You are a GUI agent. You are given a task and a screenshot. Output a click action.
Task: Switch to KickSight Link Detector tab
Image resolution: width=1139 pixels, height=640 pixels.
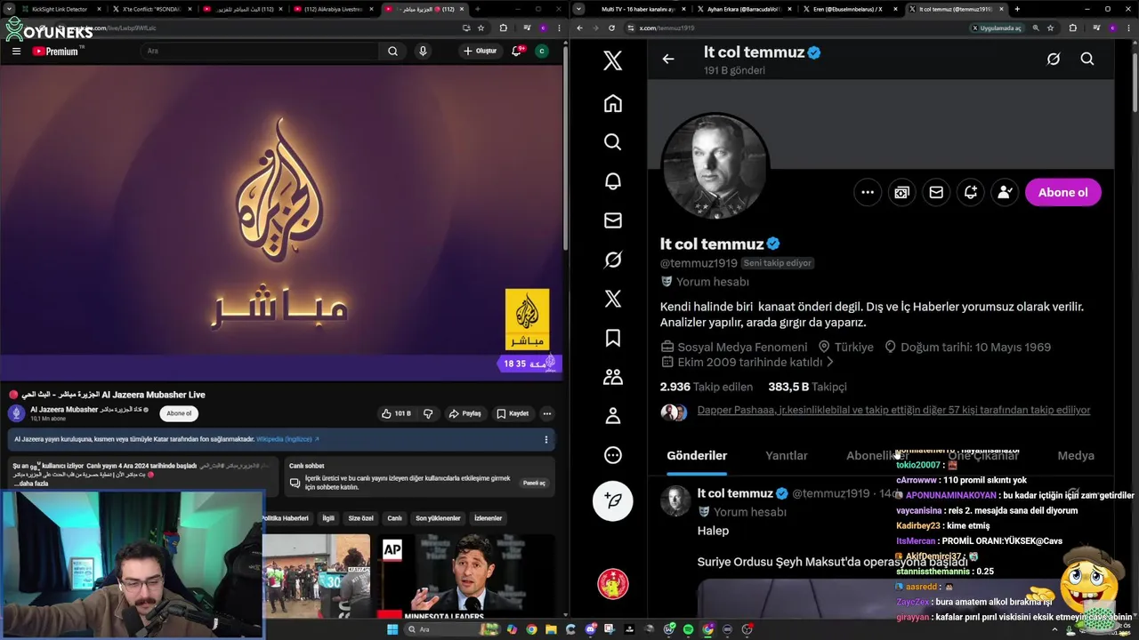tap(59, 9)
